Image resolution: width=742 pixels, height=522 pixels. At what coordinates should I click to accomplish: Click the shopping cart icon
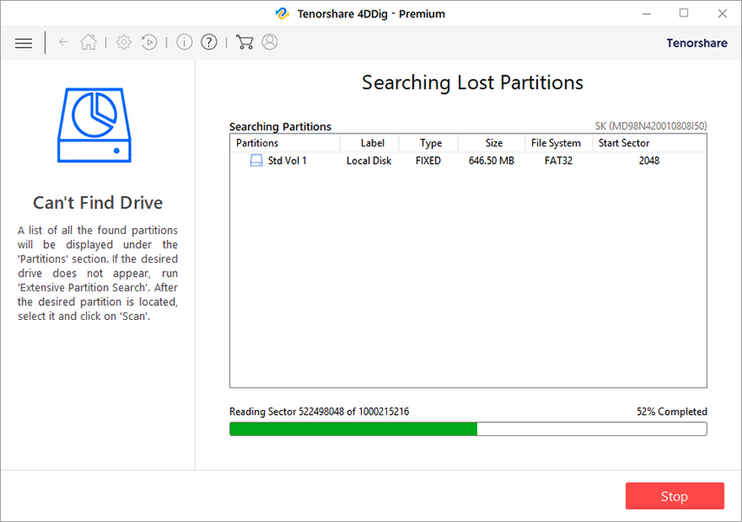[244, 42]
